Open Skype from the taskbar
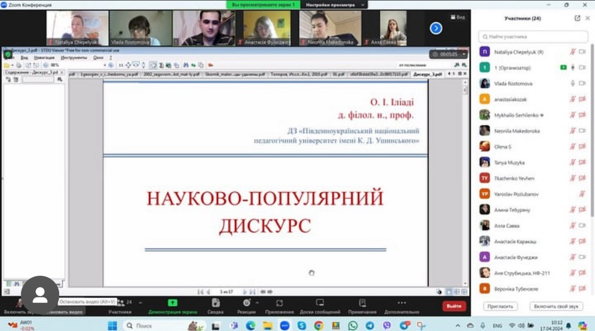 tap(301, 326)
